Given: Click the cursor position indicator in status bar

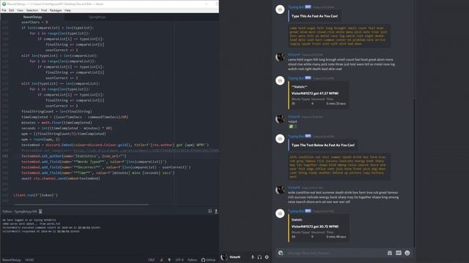Looking at the screenshot, I should click(29, 260).
